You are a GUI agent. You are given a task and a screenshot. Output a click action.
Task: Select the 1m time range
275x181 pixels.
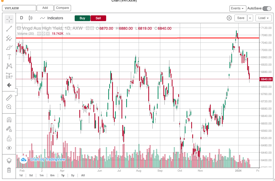[x=41, y=175]
